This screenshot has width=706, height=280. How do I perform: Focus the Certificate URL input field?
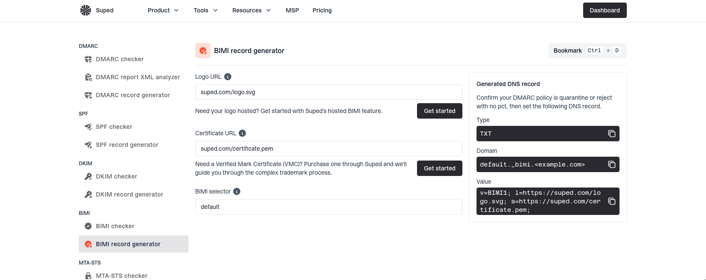(x=329, y=149)
